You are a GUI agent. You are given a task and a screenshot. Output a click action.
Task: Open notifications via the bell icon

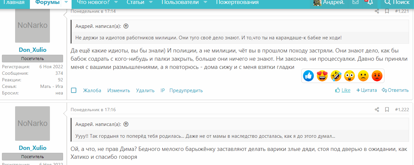tap(370, 3)
